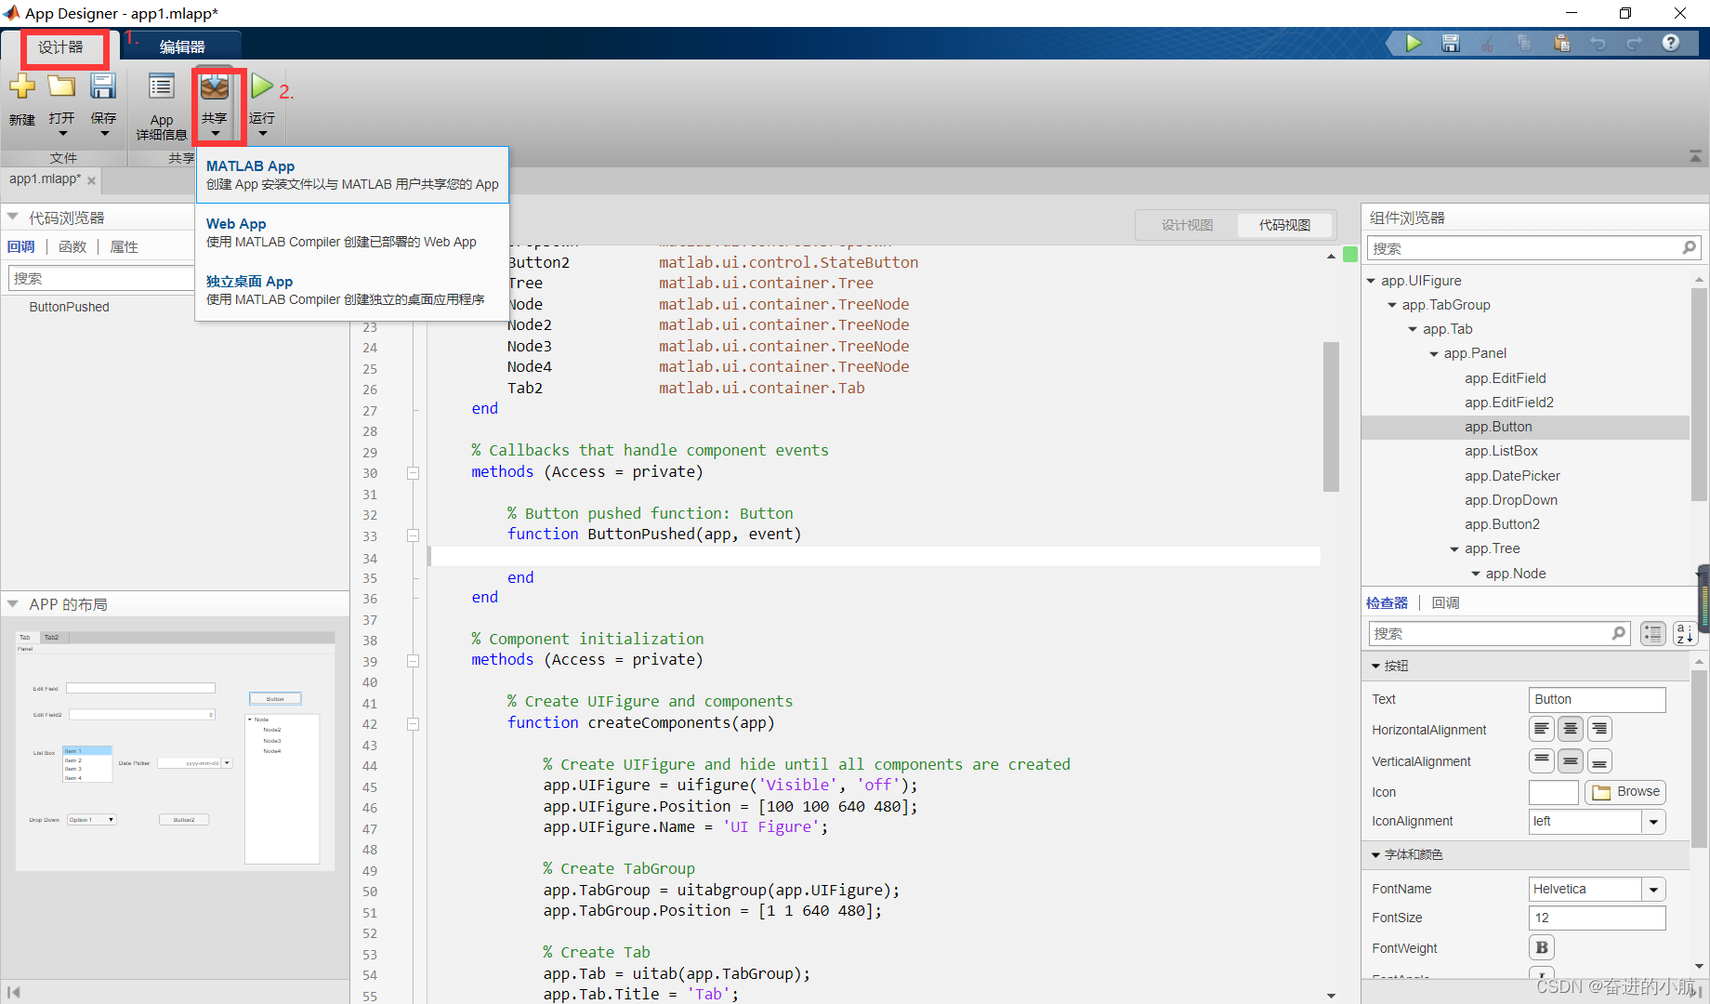Select app.DatePicker in component tree

pos(1512,476)
